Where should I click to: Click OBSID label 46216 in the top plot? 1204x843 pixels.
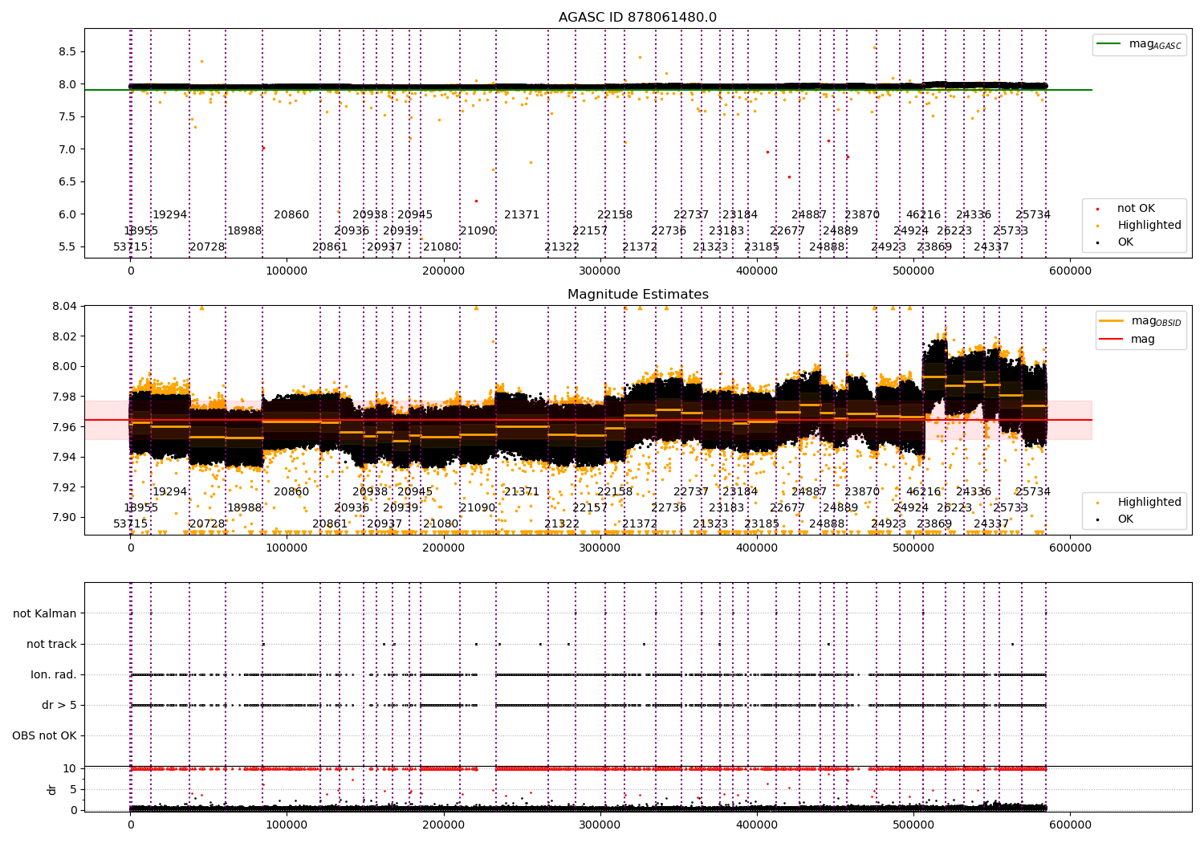click(x=924, y=215)
